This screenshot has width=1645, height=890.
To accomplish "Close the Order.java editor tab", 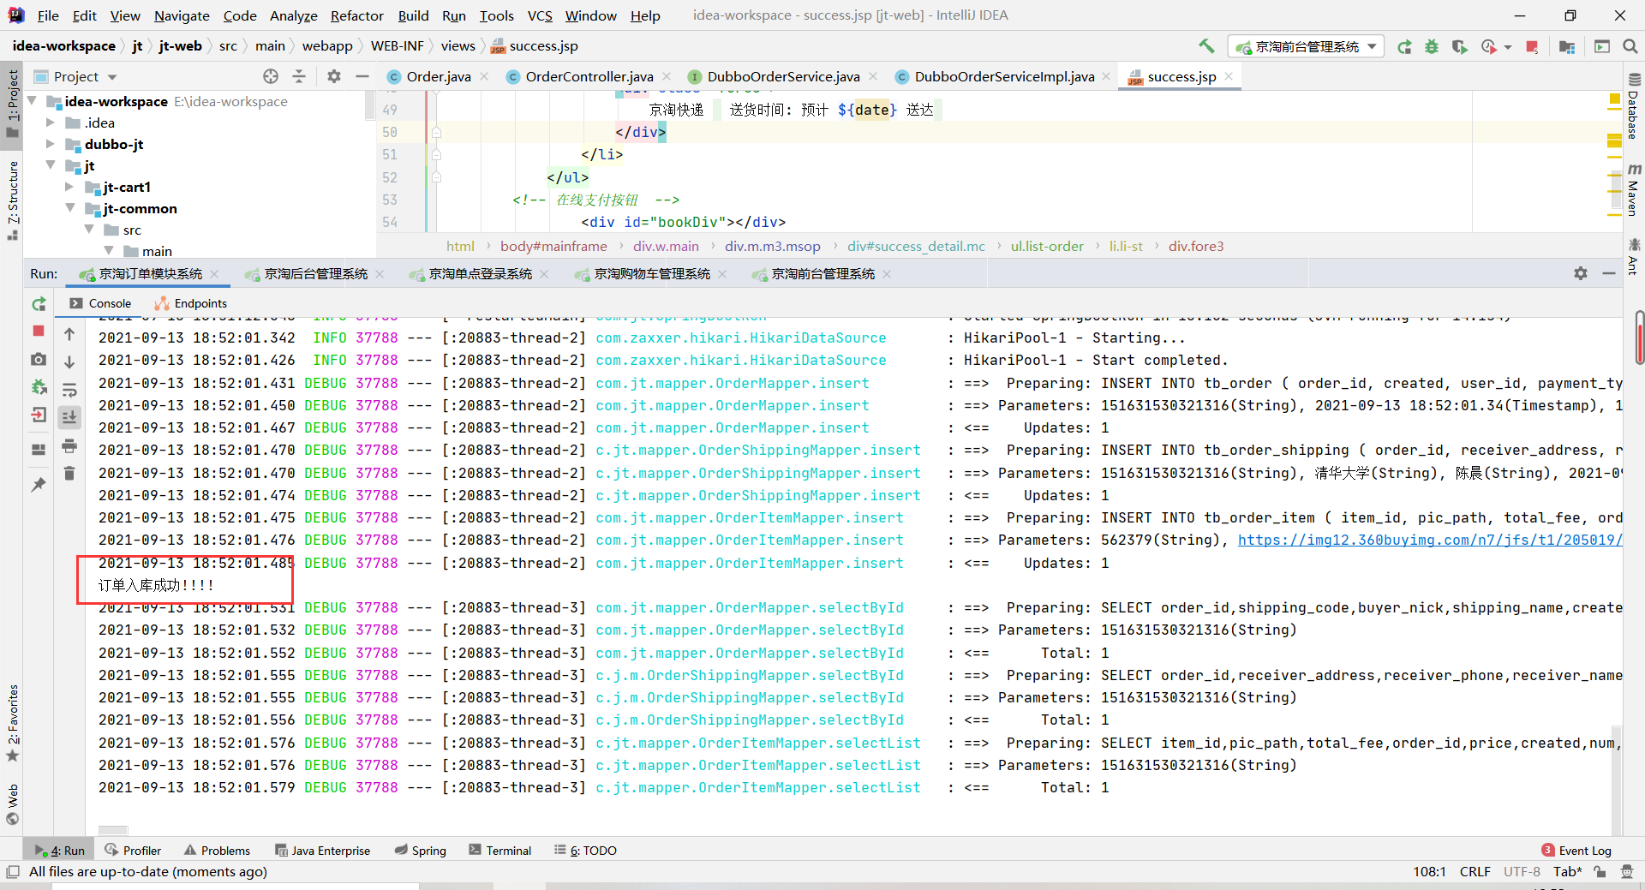I will [x=484, y=76].
